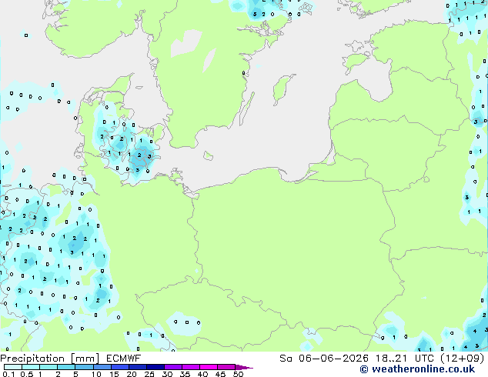Click the 5–10 mm legend swatch
Image resolution: width=488 pixels, height=377 pixels.
[84, 367]
